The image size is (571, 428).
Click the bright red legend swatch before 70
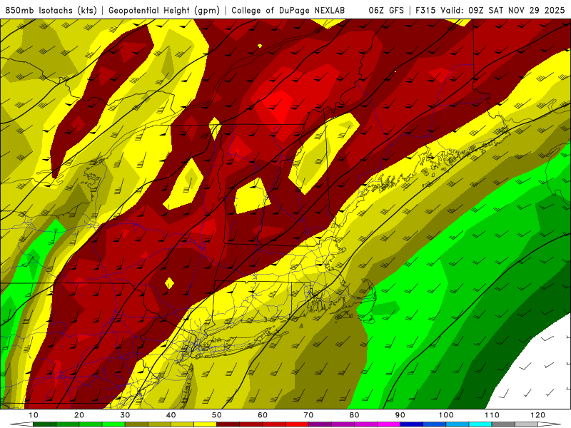(x=297, y=424)
